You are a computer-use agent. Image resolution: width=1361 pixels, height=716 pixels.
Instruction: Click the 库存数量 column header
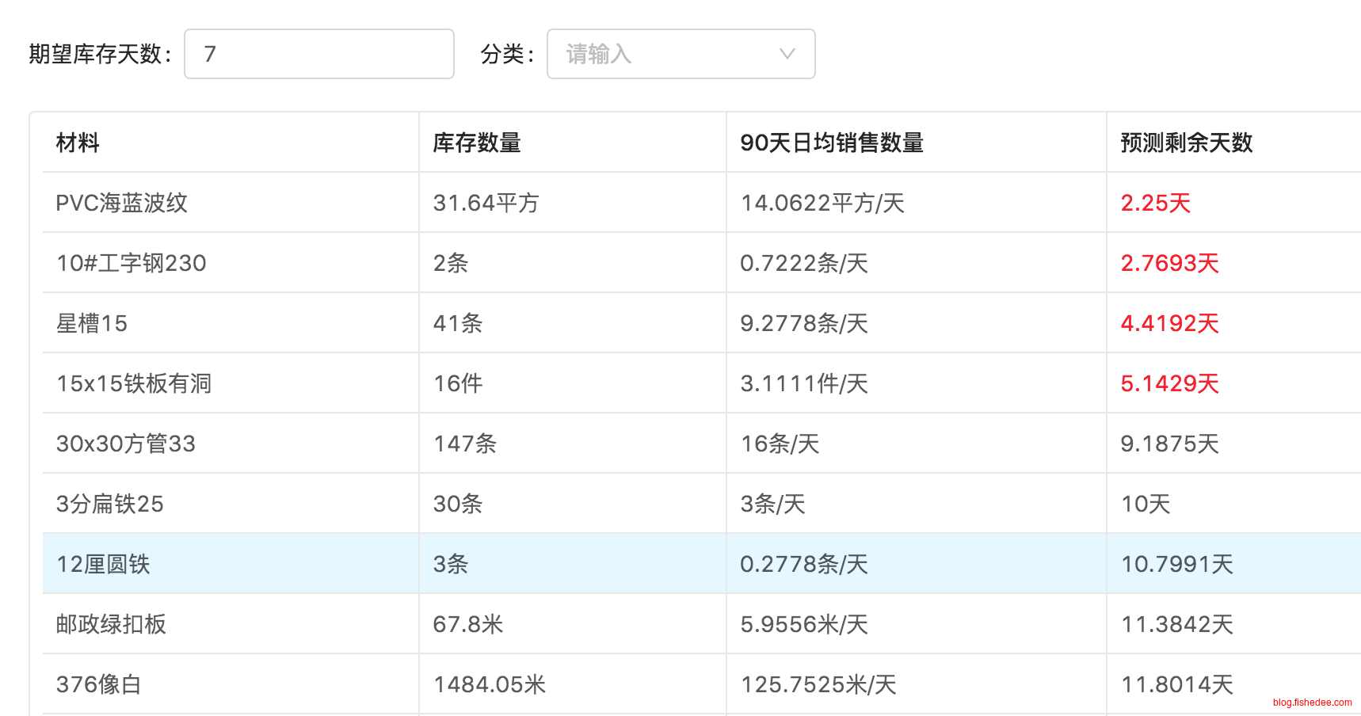click(x=476, y=143)
